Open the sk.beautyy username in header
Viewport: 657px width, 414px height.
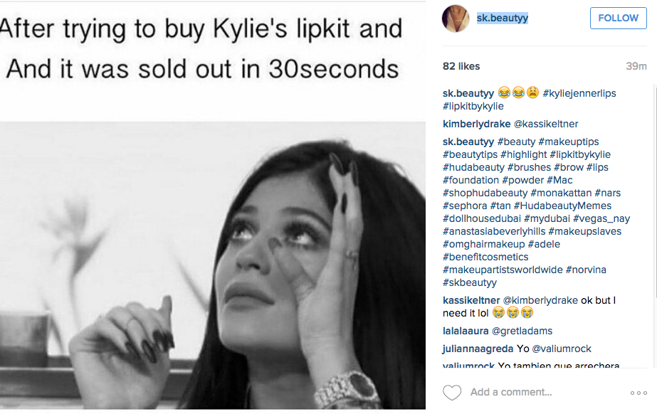coord(503,18)
